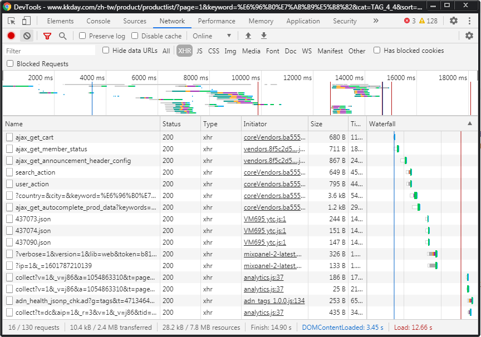481x337 pixels.
Task: Select adn_health_jsonp_chk.ad request row
Action: click(x=240, y=300)
